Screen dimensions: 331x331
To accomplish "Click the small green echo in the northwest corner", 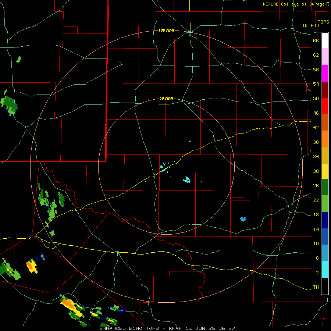I will tap(19, 59).
